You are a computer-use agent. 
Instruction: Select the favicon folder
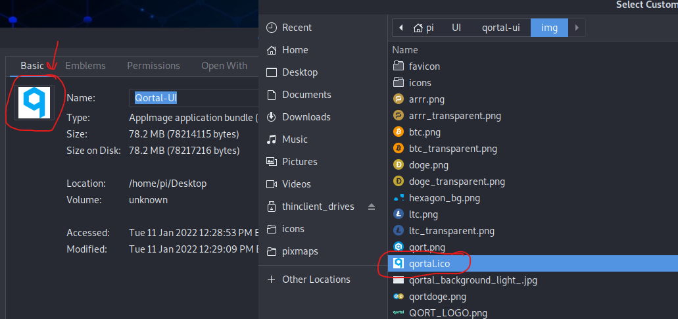click(x=533, y=66)
